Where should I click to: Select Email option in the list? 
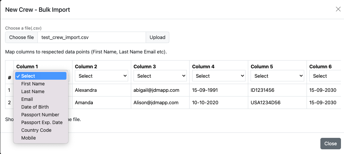pos(27,99)
